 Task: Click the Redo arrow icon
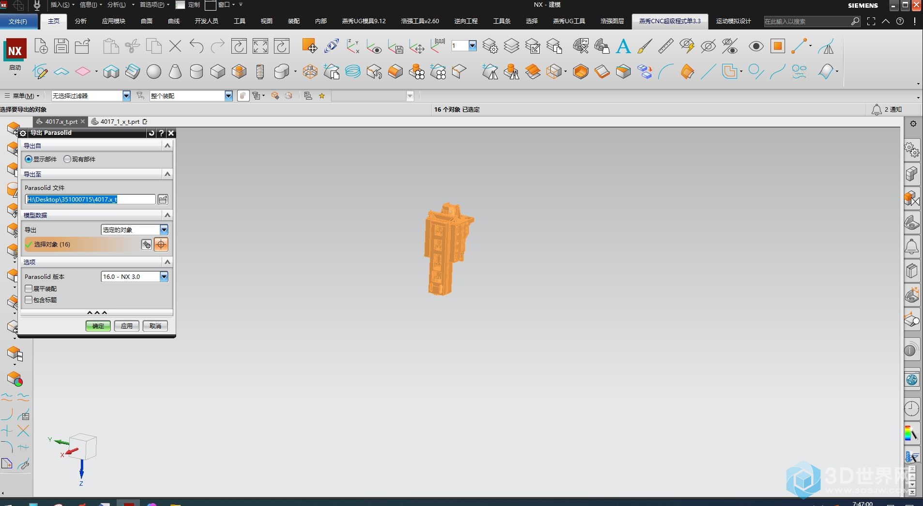coord(218,46)
